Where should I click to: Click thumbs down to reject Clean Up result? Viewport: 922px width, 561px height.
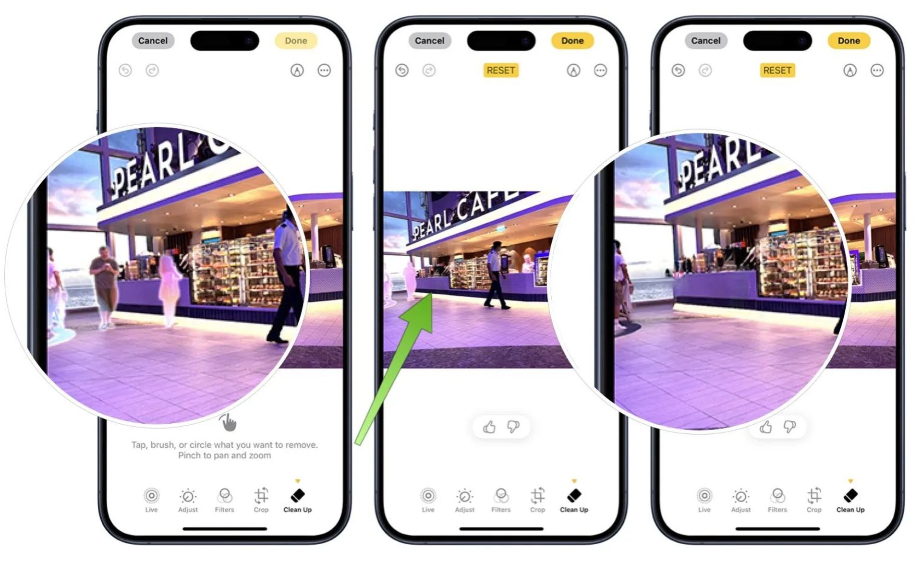pos(513,427)
